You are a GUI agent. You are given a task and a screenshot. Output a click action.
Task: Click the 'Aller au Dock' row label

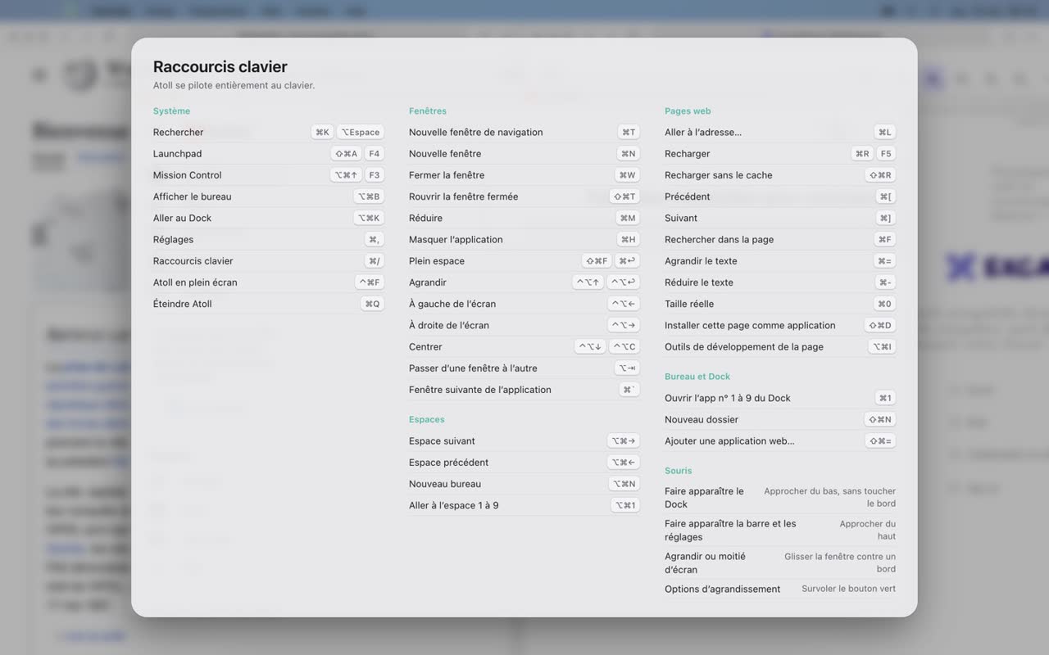tap(182, 218)
